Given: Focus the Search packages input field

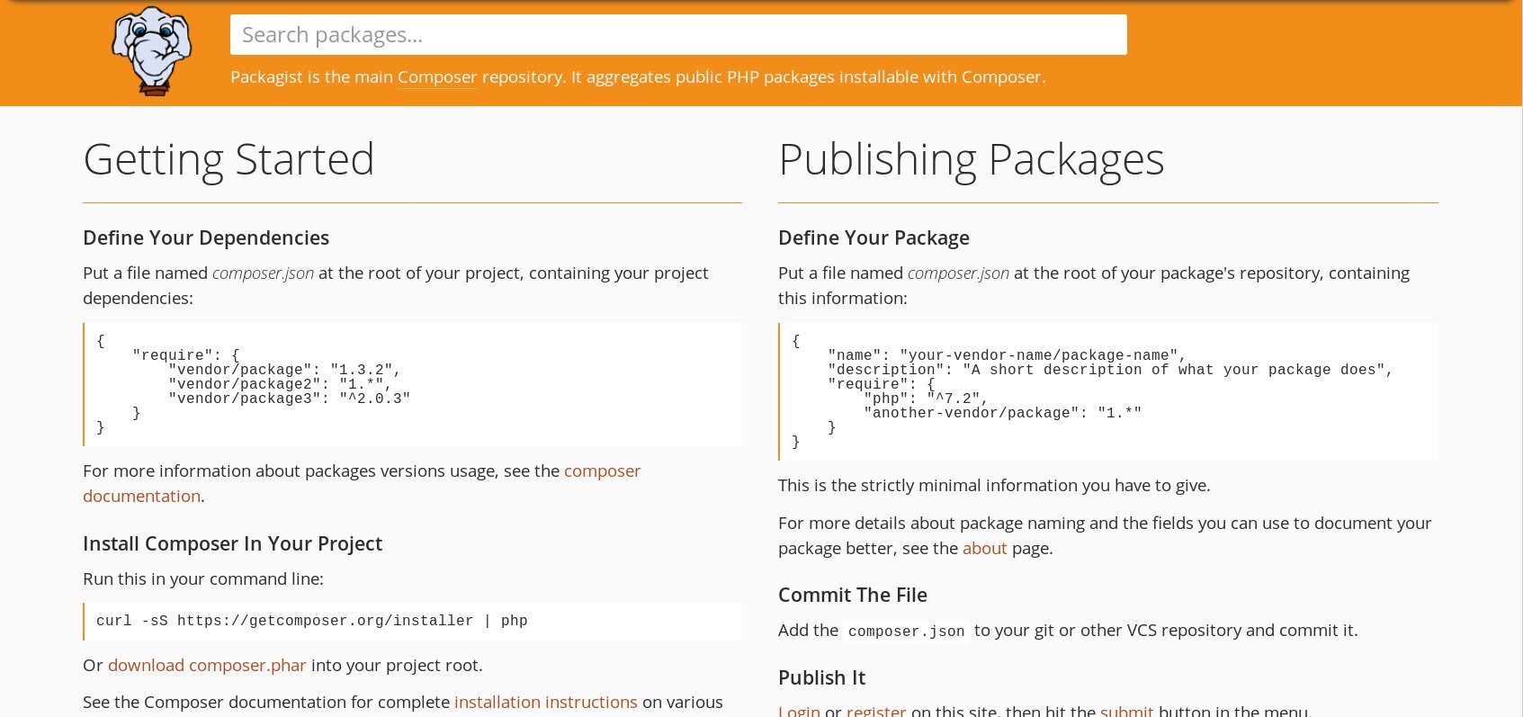Looking at the screenshot, I should click(678, 35).
